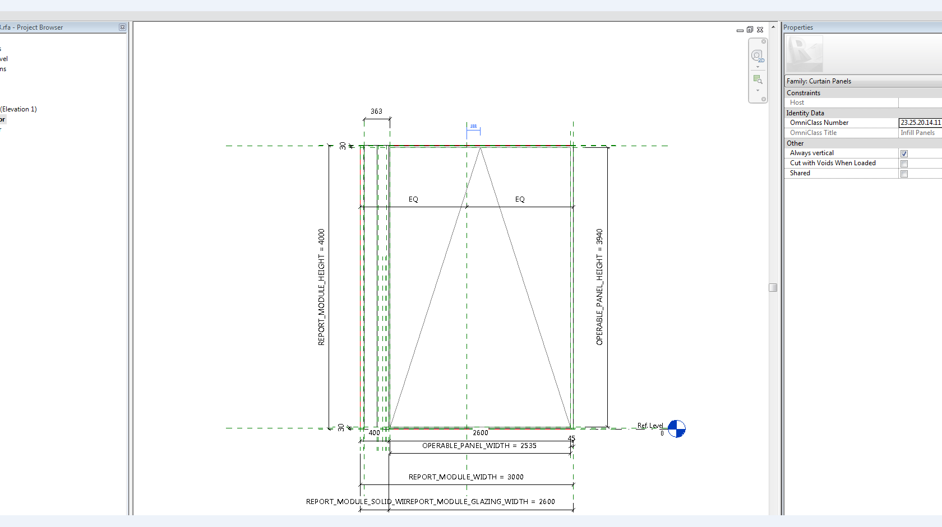This screenshot has width=942, height=527.
Task: Click the Properties panel title
Action: coord(798,27)
